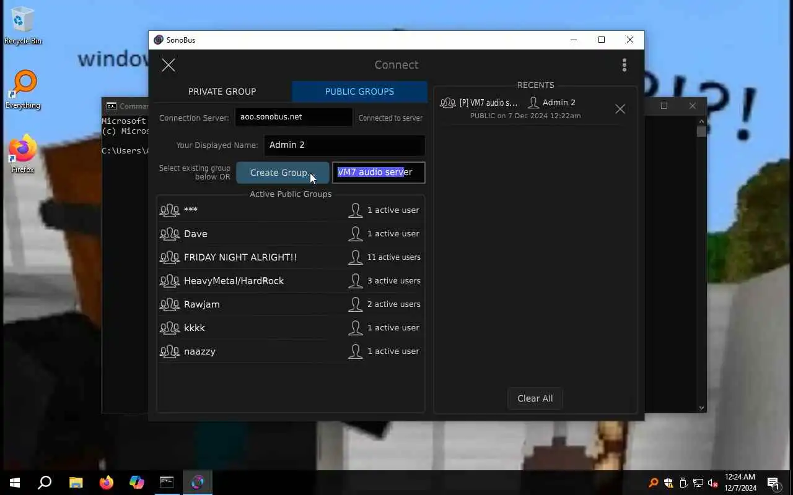Open the Windows Start menu
This screenshot has height=495, width=793.
point(15,483)
